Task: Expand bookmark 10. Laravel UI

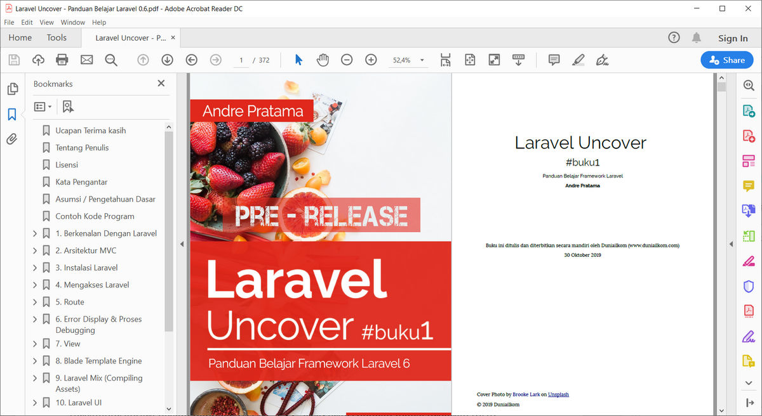Action: coord(35,403)
